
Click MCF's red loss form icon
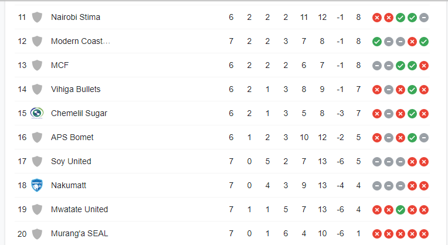point(424,66)
